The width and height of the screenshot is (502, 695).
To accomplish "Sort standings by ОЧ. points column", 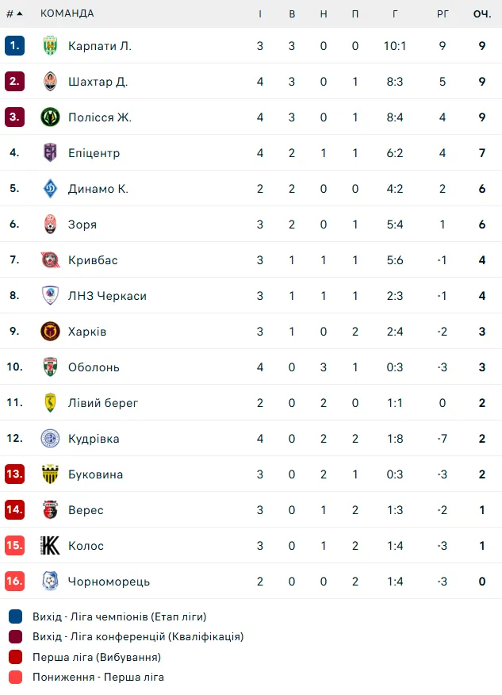I will pyautogui.click(x=482, y=13).
